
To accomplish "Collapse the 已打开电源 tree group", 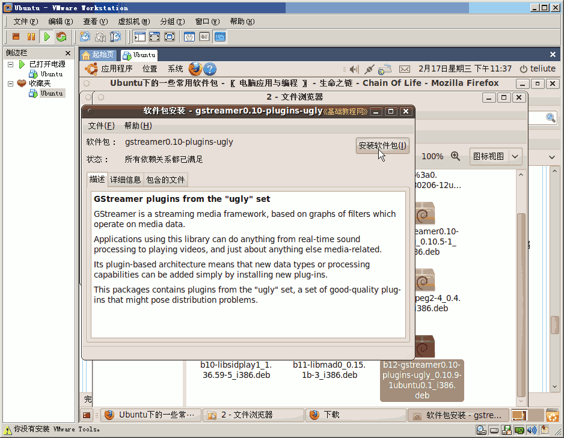I will (10, 64).
